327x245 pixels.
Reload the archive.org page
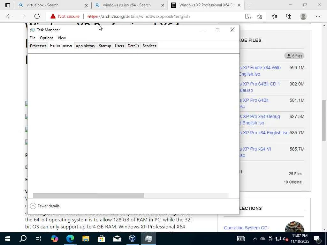pos(37,16)
